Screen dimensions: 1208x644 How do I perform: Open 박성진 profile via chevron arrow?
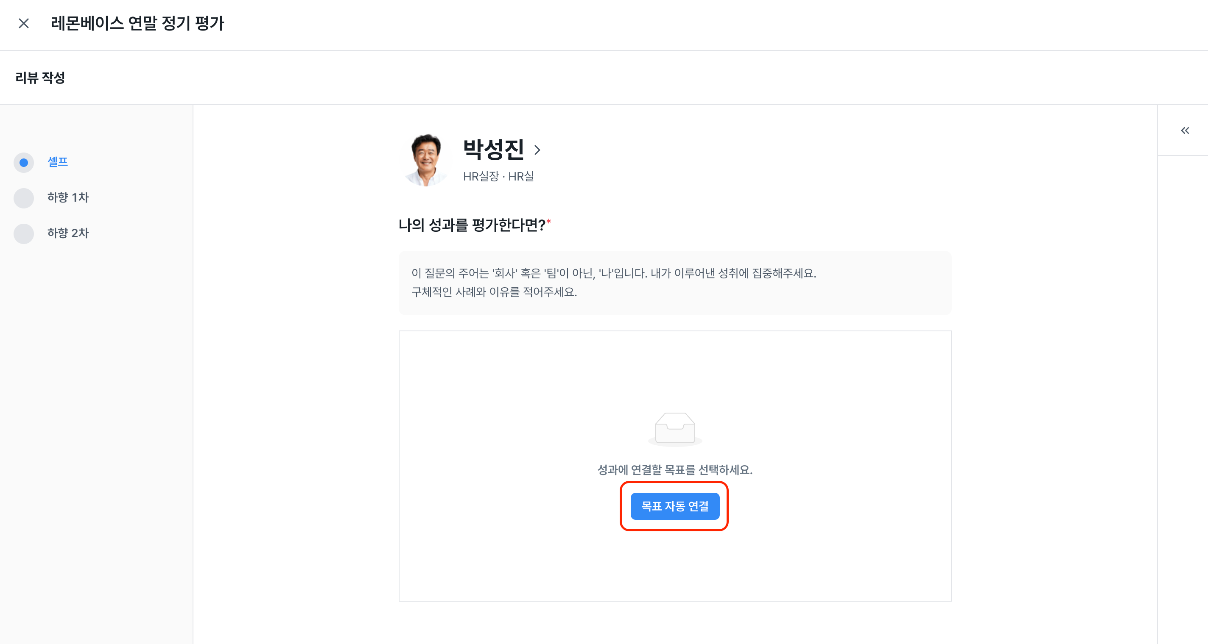(x=537, y=150)
